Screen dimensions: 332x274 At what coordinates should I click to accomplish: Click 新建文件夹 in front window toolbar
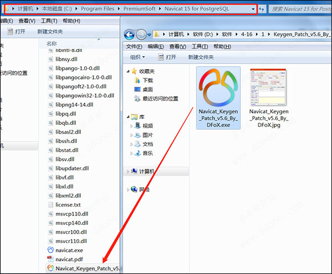coord(201,57)
